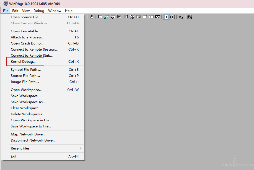Screen dimensions: 254x170
Task: Open the Window menu
Action: pyautogui.click(x=55, y=11)
